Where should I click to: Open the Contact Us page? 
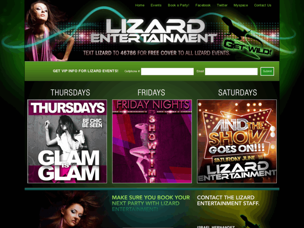[263, 5]
